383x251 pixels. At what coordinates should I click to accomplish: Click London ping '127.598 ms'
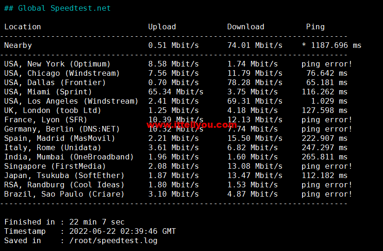[324, 110]
